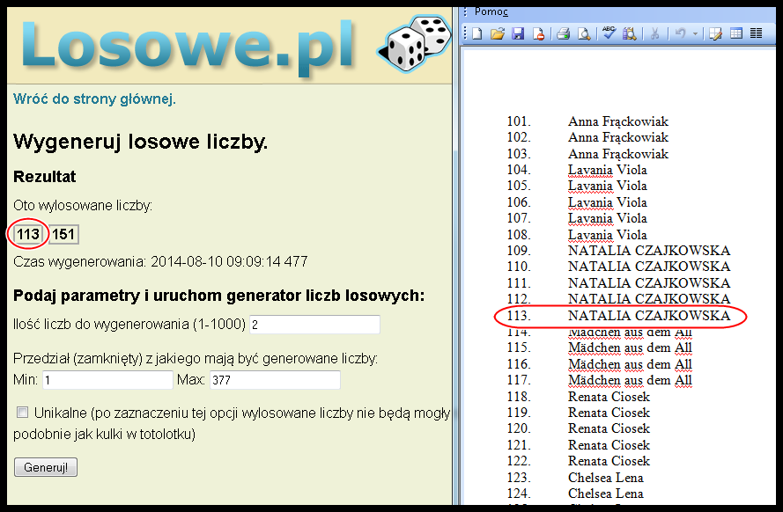Click the Max value input field
The width and height of the screenshot is (783, 512).
coord(275,380)
